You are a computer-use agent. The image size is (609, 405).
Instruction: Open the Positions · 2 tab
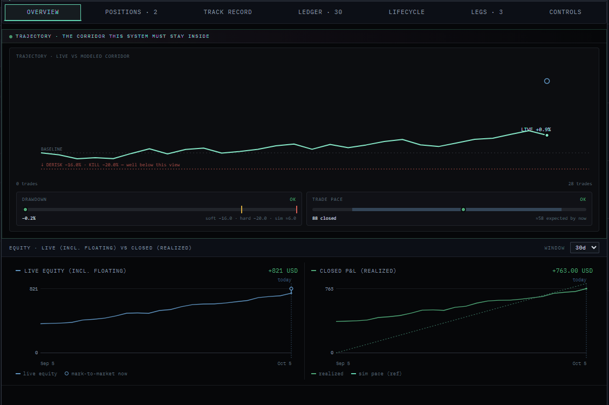(x=131, y=12)
